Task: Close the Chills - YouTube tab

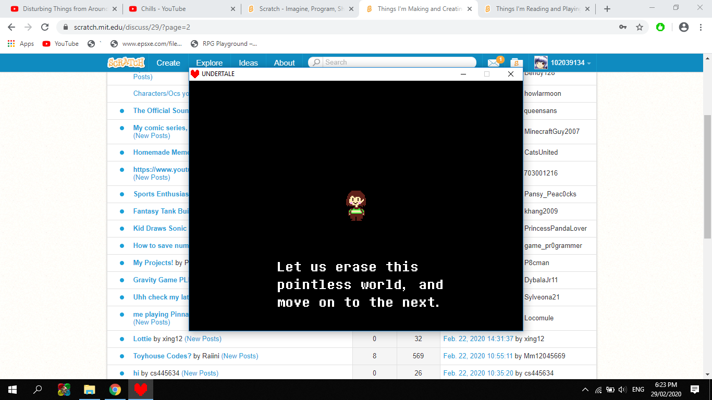Action: [x=233, y=9]
